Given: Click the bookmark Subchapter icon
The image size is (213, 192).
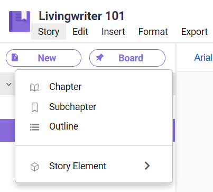Looking at the screenshot, I should click(34, 107).
